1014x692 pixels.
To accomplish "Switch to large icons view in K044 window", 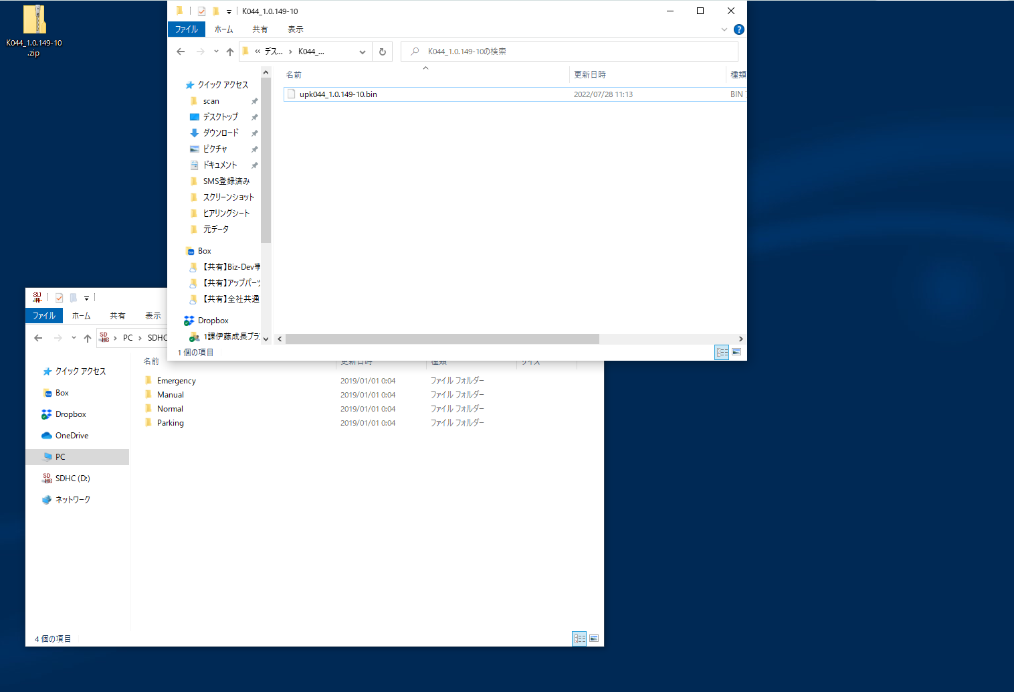I will [x=736, y=352].
